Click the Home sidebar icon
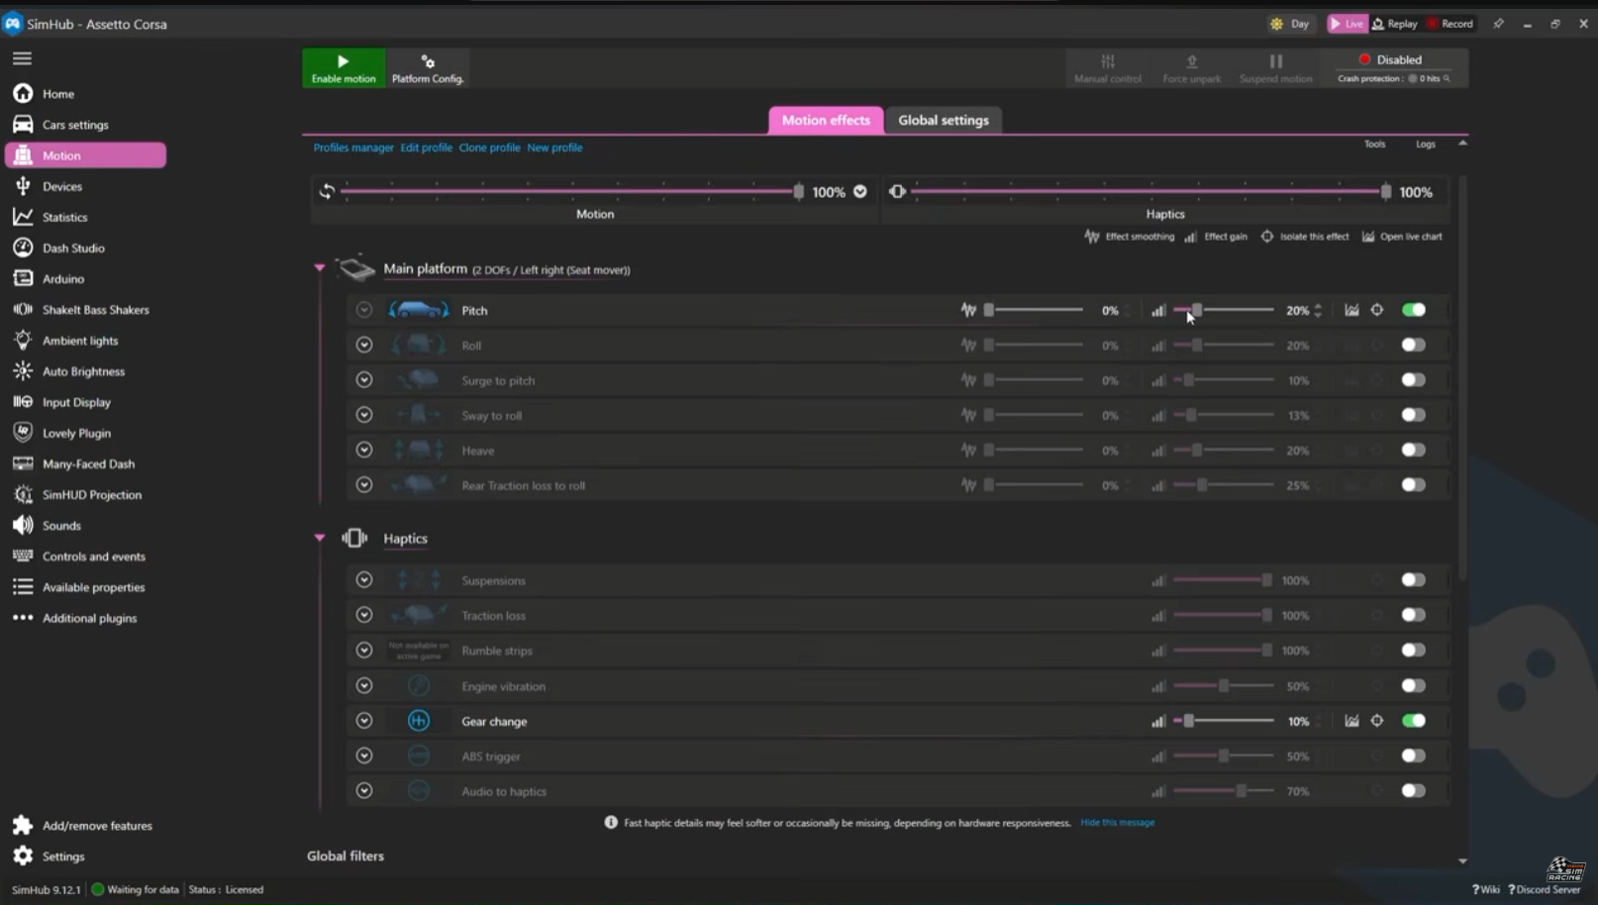 point(23,93)
